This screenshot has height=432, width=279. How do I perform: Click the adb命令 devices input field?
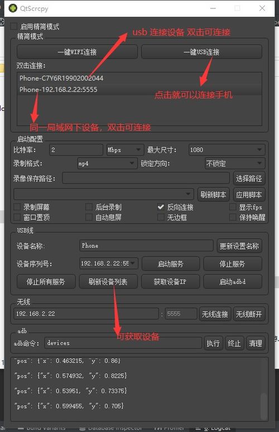tap(123, 343)
